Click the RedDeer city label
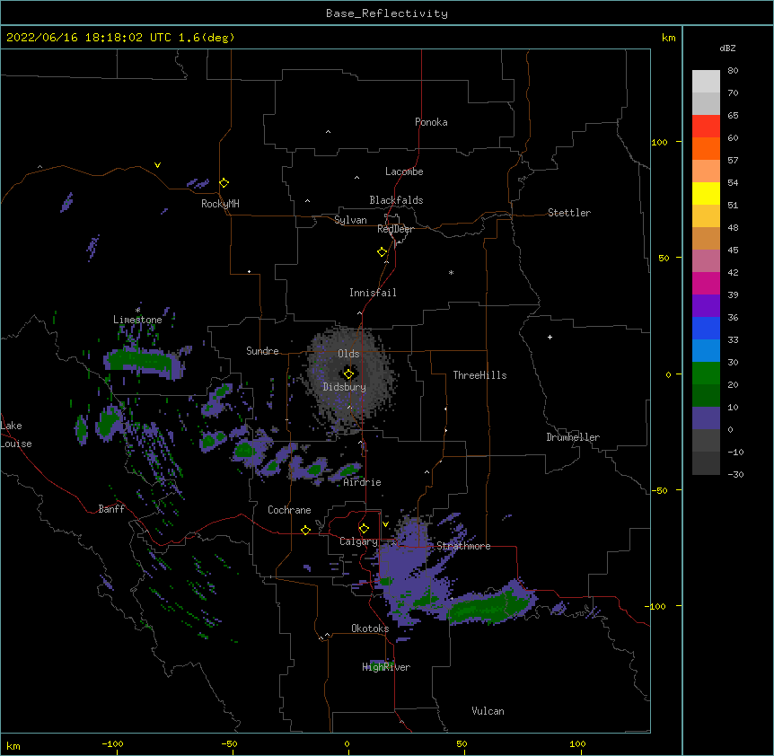The image size is (774, 756). click(395, 229)
